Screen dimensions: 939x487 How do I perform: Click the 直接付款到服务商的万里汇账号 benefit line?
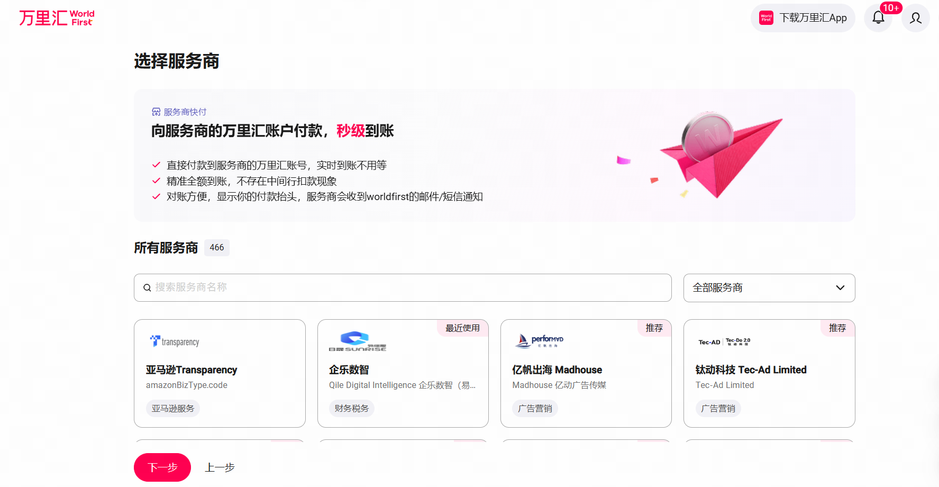point(277,166)
